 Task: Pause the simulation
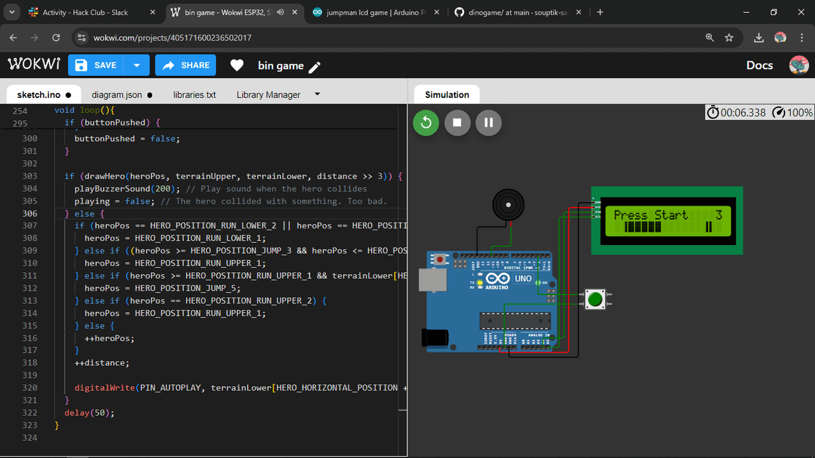(x=488, y=123)
